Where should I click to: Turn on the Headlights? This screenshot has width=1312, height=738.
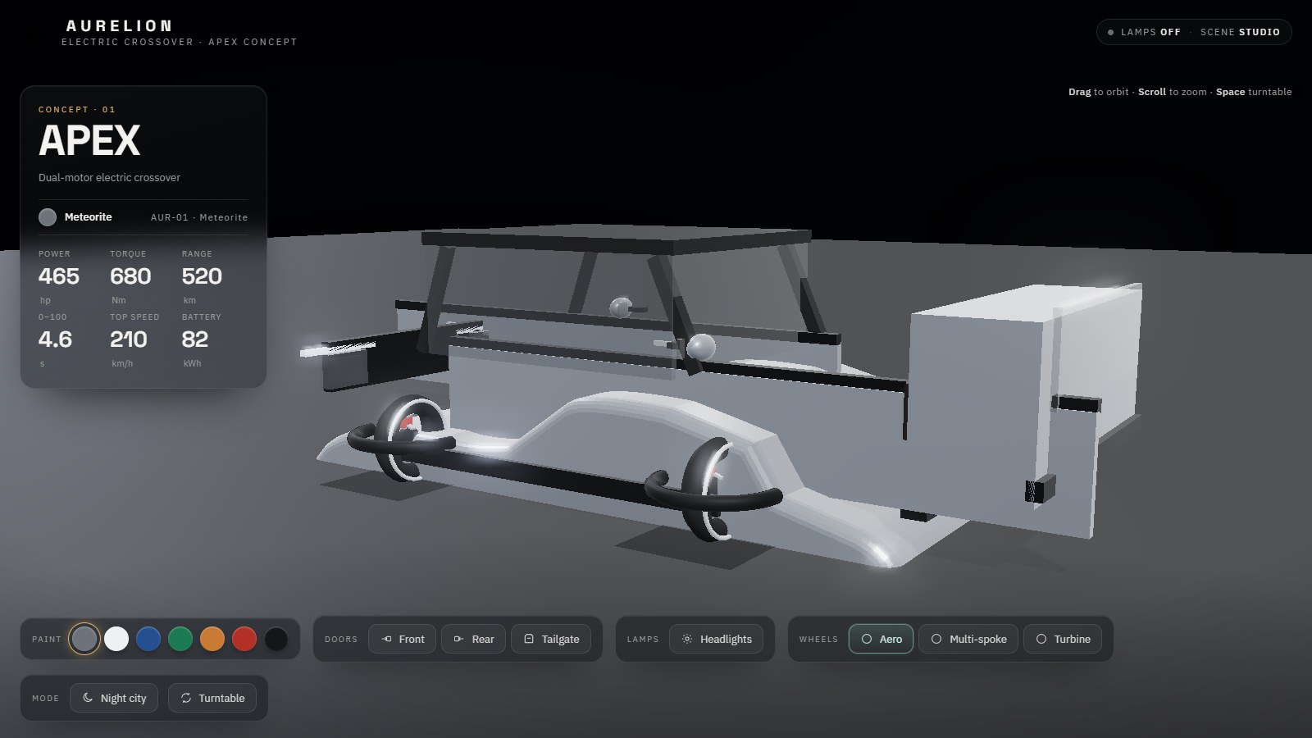tap(717, 639)
